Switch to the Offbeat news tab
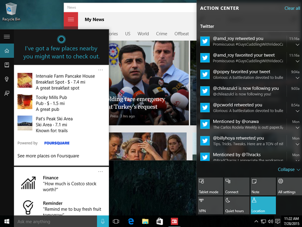302x227 pixels. click(x=182, y=34)
